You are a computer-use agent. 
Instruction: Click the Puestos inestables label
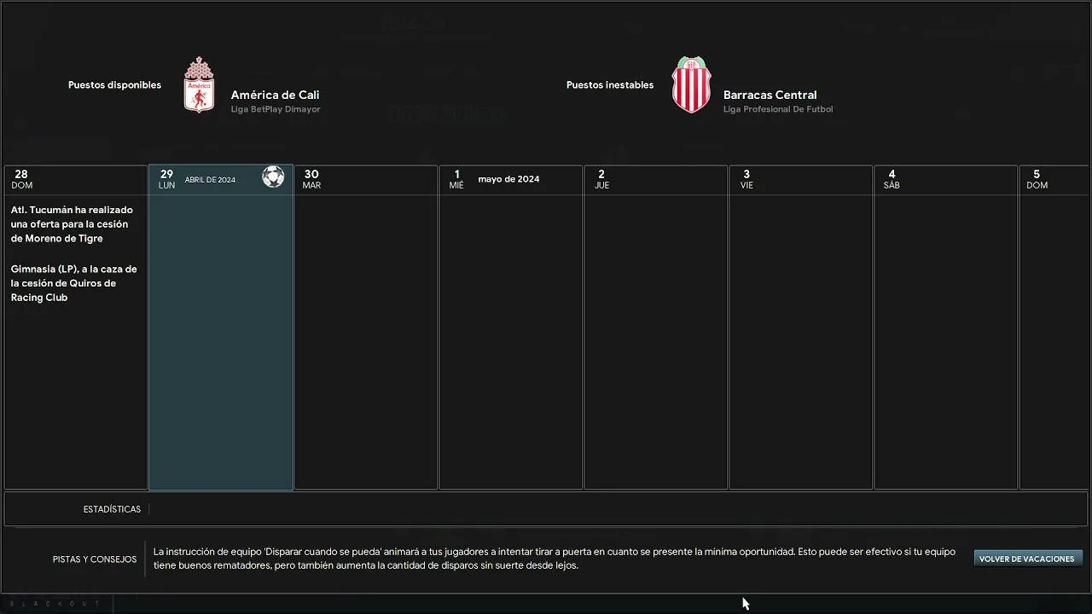pyautogui.click(x=610, y=85)
